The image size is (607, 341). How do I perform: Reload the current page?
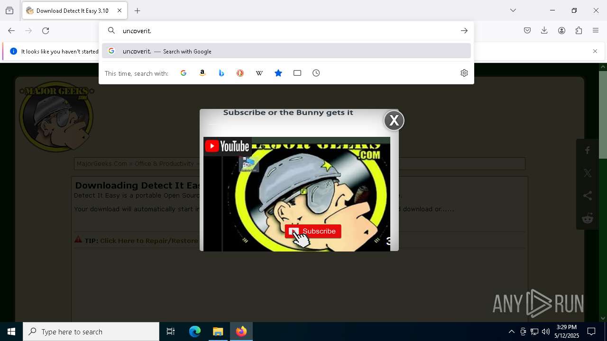[x=46, y=31]
